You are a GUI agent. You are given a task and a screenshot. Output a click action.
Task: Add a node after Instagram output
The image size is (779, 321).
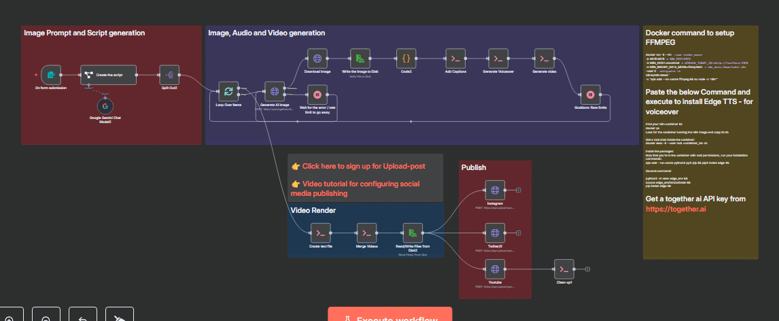[518, 190]
